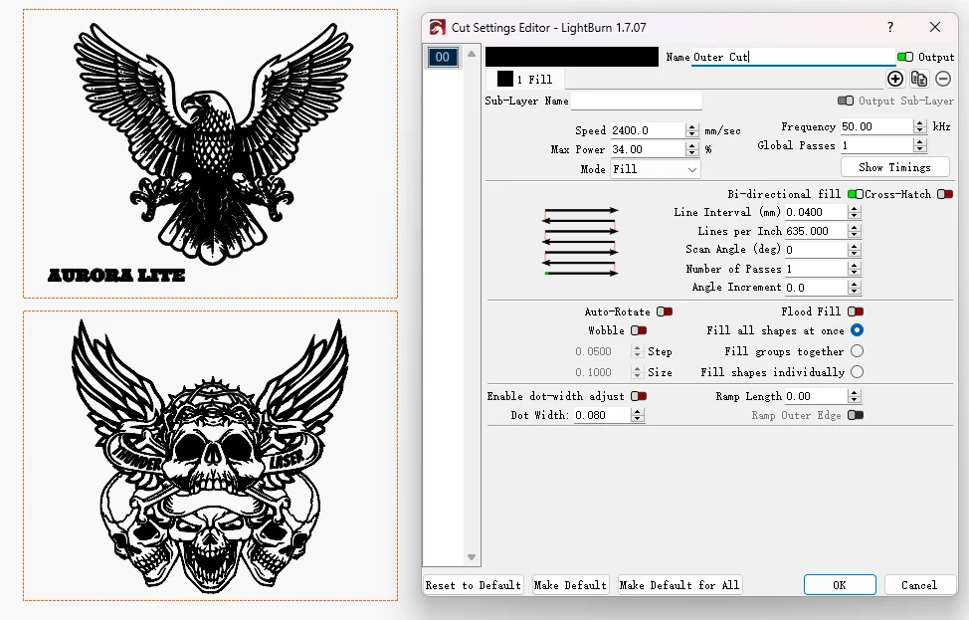Click the Line Interval value field
The width and height of the screenshot is (969, 620).
pyautogui.click(x=816, y=212)
